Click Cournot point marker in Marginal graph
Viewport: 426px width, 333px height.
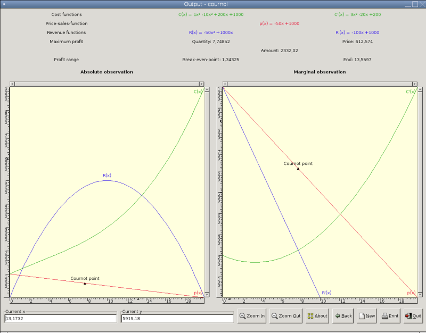point(298,168)
